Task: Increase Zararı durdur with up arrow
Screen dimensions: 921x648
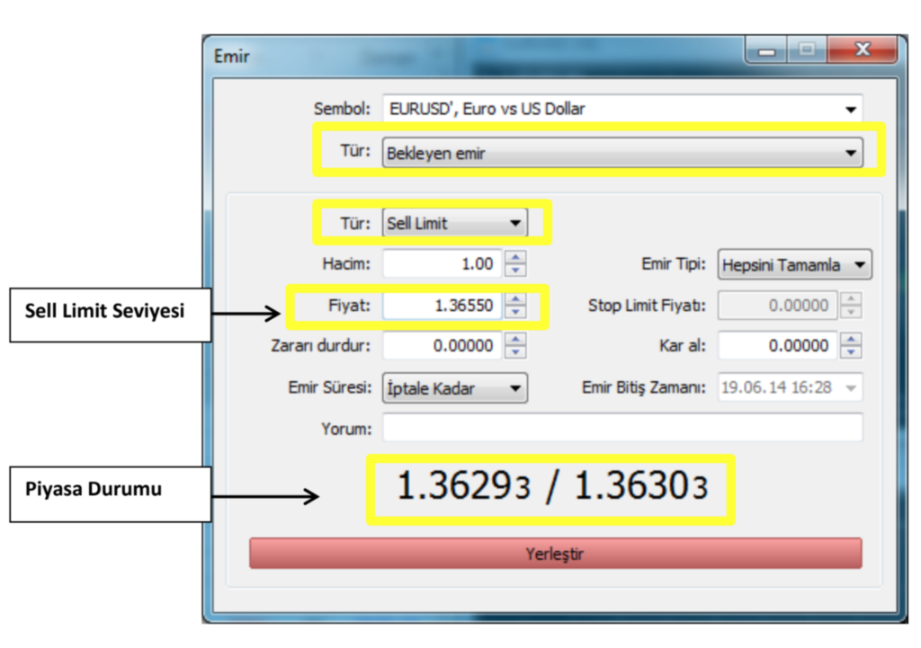Action: click(x=515, y=339)
